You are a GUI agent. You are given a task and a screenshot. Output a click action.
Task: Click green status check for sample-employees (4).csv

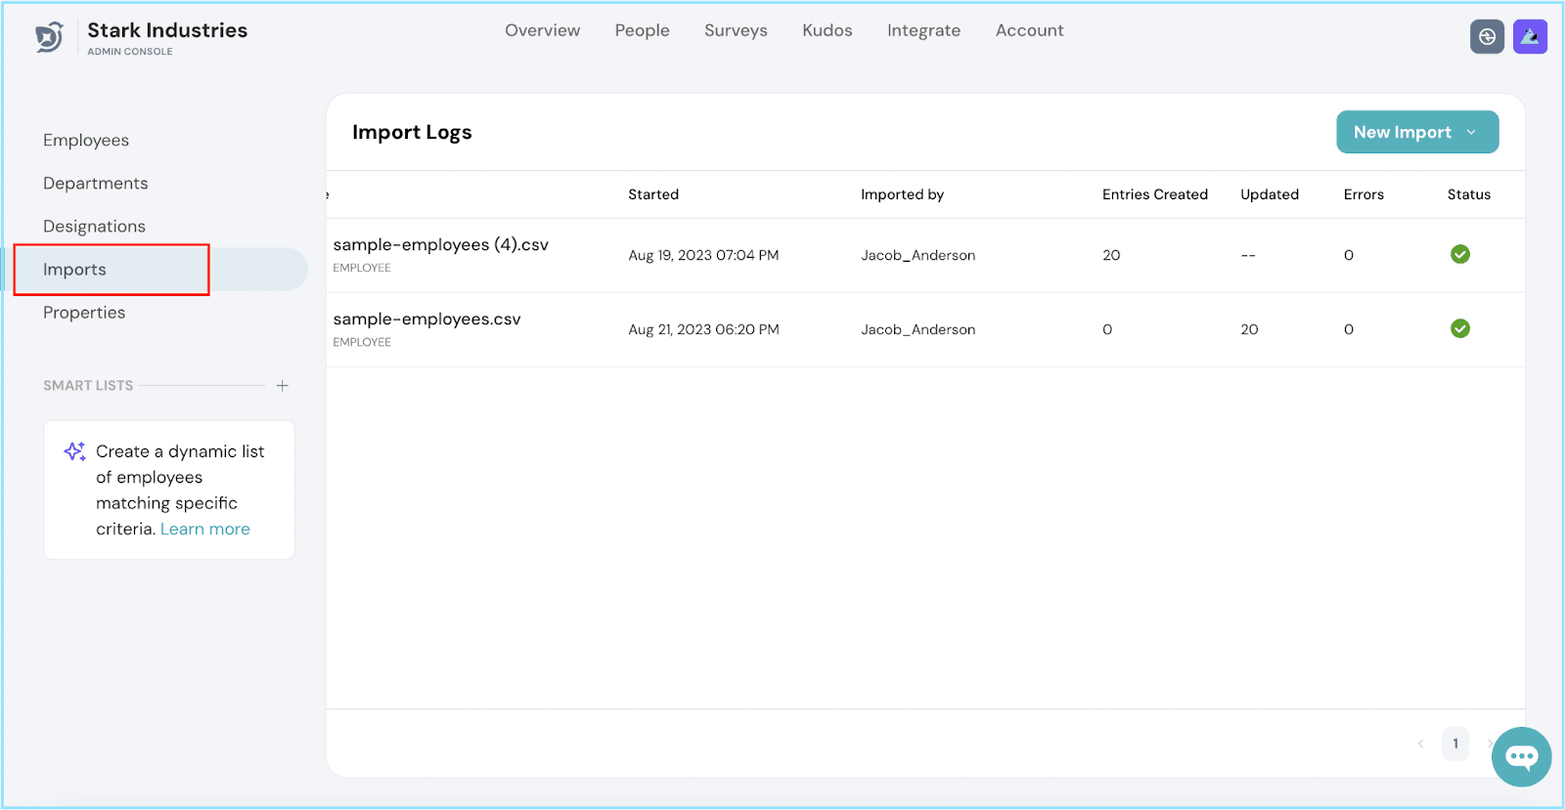pos(1459,255)
